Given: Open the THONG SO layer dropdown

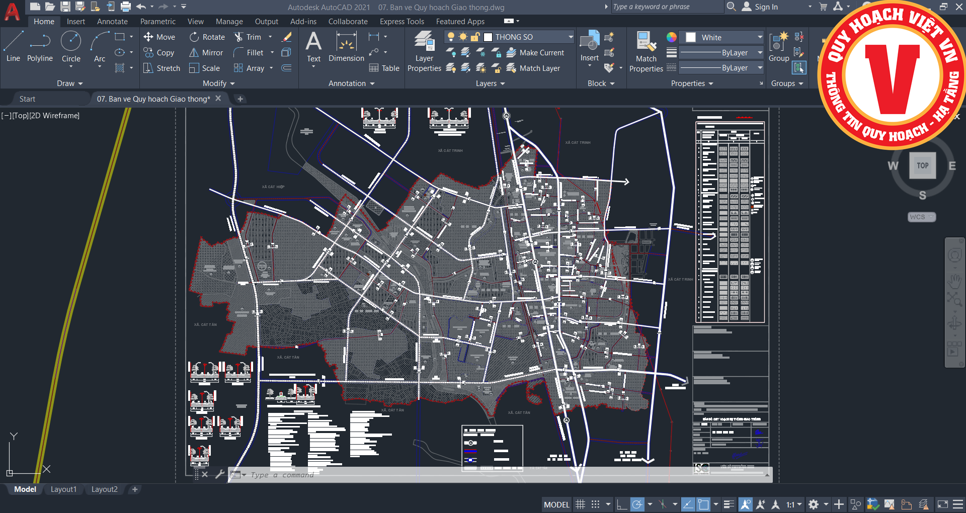Looking at the screenshot, I should click(571, 37).
